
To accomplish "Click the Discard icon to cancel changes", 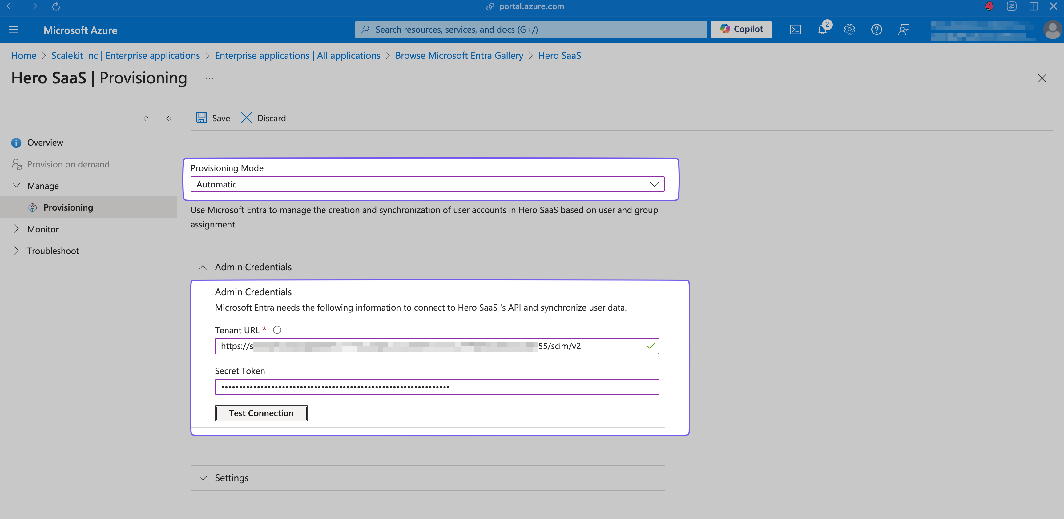I will pyautogui.click(x=246, y=117).
